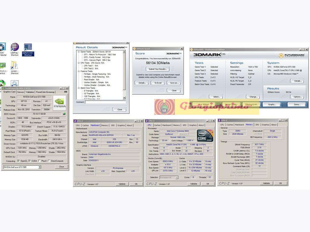
Task: Click the Demo button in 3DMark05
Action: coord(297,105)
